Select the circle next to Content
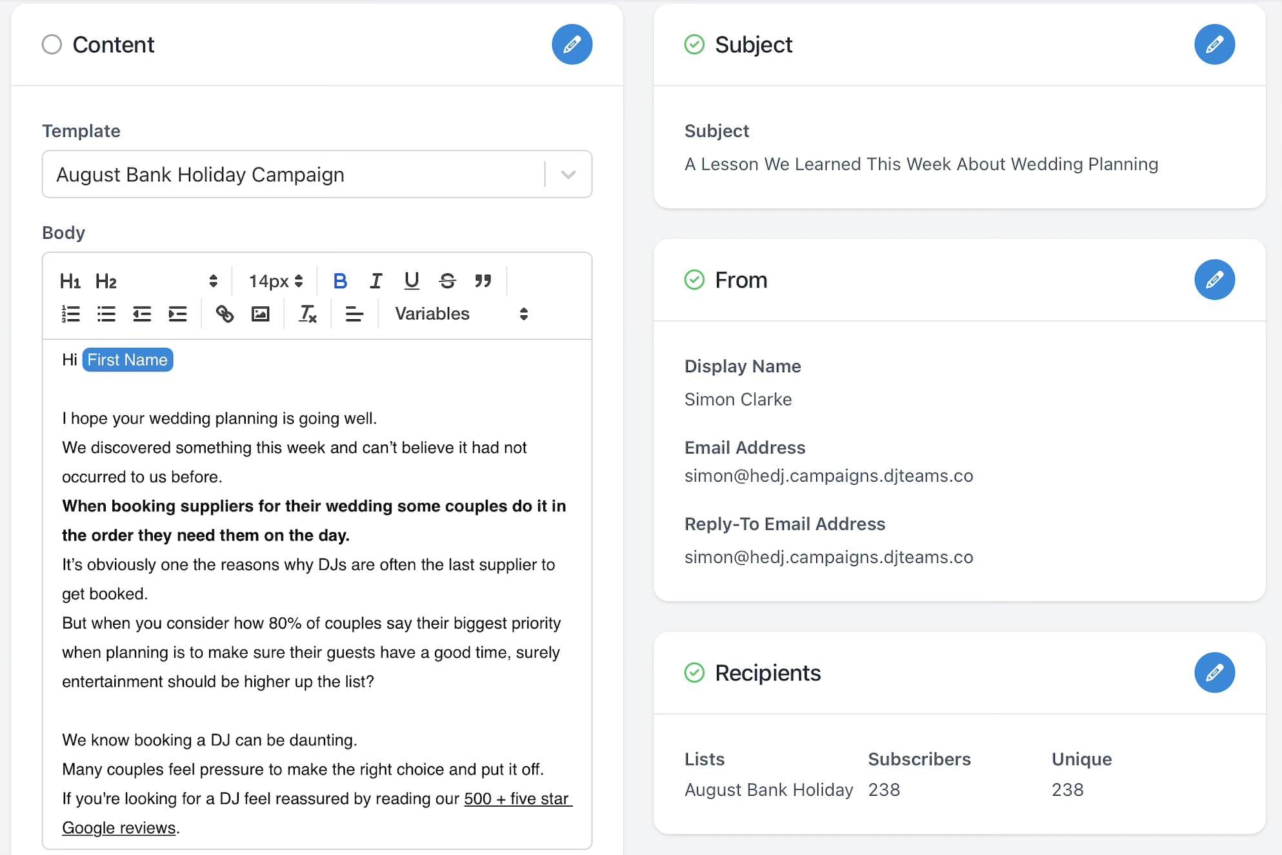 point(53,44)
